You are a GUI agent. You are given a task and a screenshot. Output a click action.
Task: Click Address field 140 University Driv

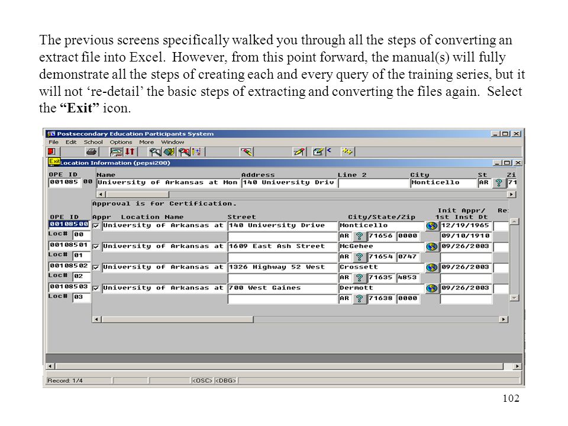288,183
